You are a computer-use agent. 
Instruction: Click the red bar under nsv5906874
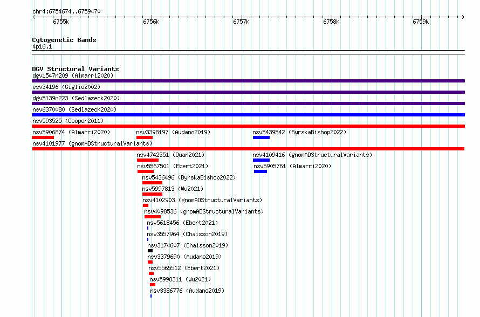pos(43,137)
